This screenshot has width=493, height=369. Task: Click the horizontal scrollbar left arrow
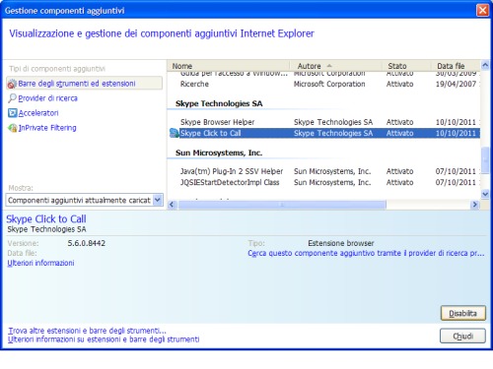172,205
